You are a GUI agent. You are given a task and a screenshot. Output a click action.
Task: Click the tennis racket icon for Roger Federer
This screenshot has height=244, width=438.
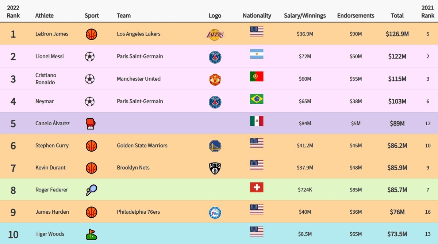91,190
